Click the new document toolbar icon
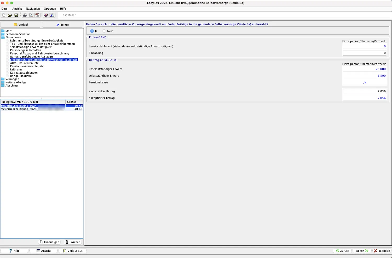Viewport: 392px width, 258px height. tap(4, 15)
